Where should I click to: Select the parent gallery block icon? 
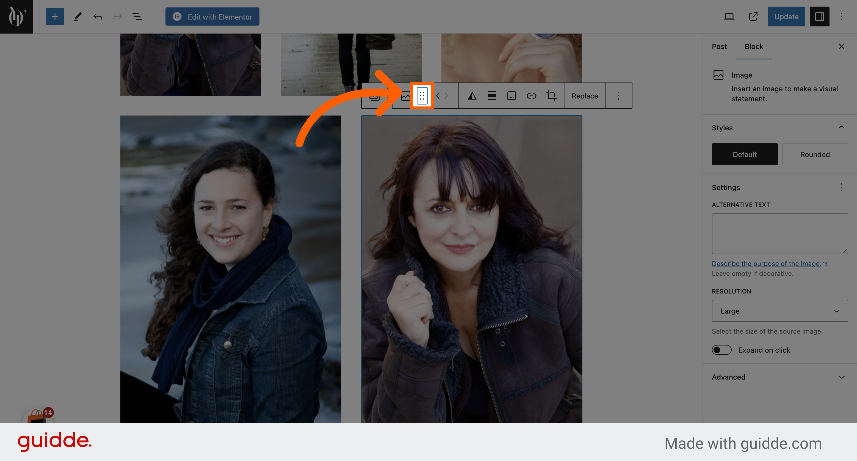[375, 96]
